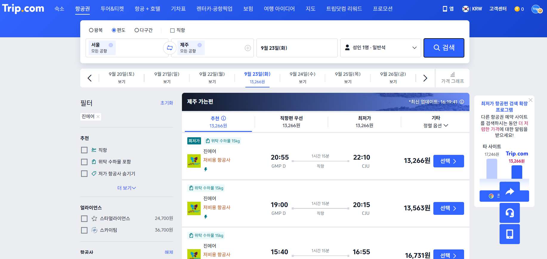Select the 추천 sort tab
The height and width of the screenshot is (259, 547).
[218, 122]
